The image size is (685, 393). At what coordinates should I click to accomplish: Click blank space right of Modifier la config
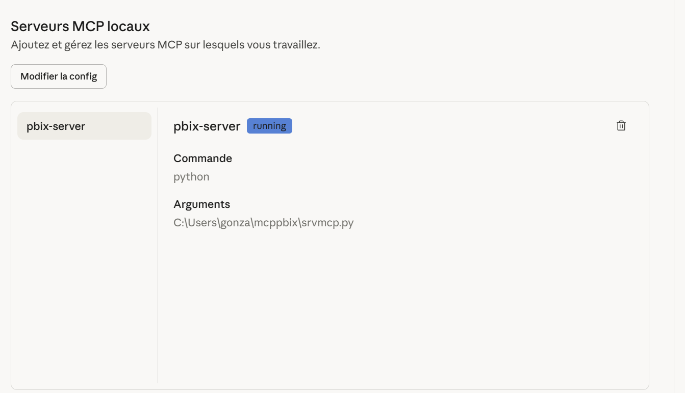tap(306, 76)
